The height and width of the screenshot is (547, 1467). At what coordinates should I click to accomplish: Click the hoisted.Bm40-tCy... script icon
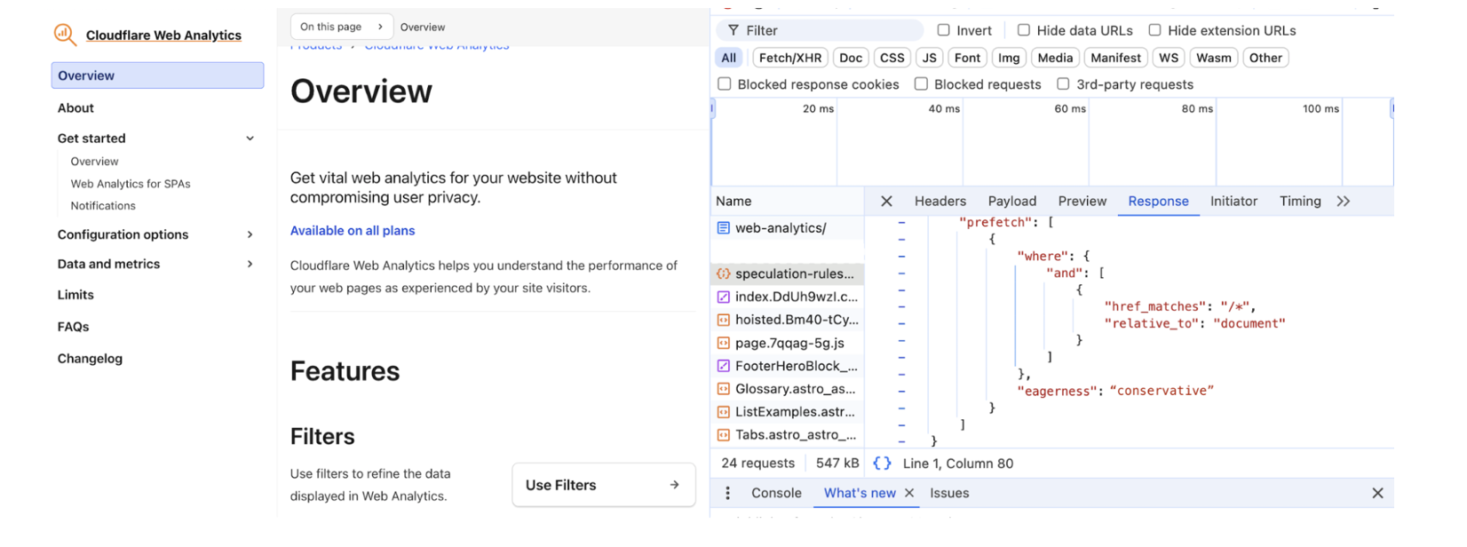[x=723, y=320]
